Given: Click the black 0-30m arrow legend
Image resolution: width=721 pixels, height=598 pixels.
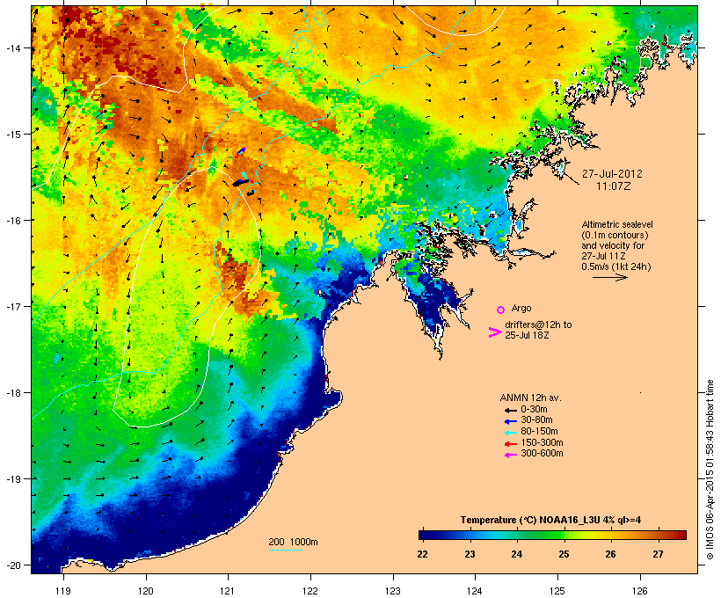Looking at the screenshot, I should (x=510, y=411).
